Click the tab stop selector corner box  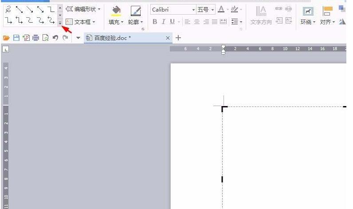[x=6, y=49]
